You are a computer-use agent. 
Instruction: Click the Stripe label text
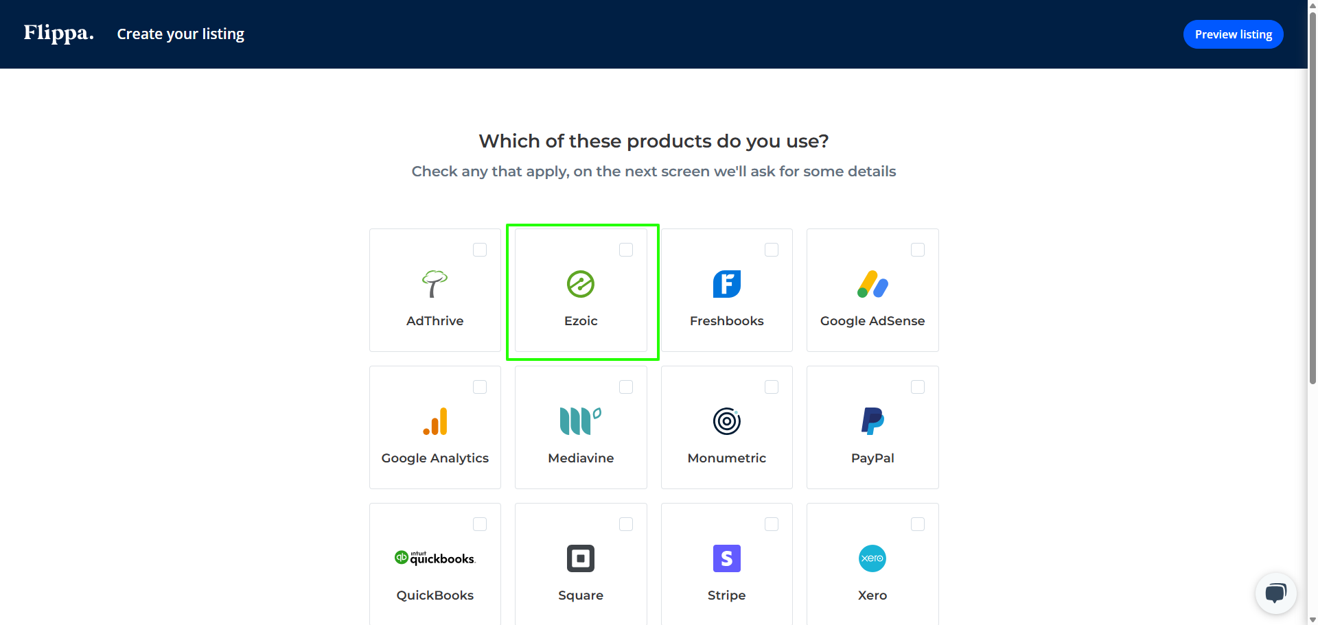pyautogui.click(x=727, y=595)
